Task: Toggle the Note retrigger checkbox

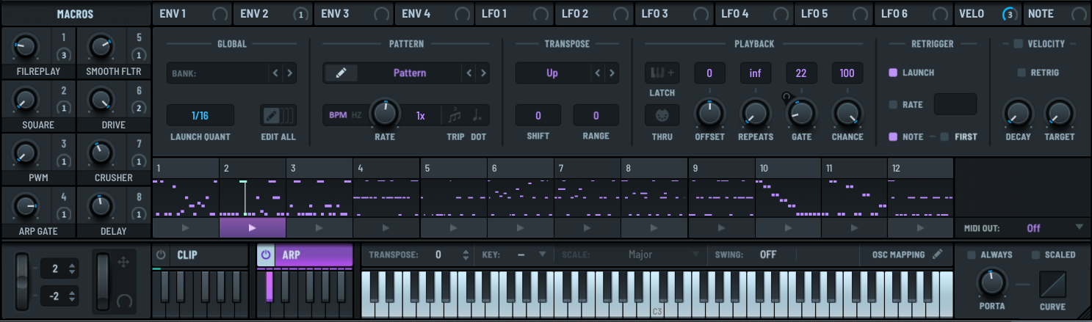Action: pos(893,136)
